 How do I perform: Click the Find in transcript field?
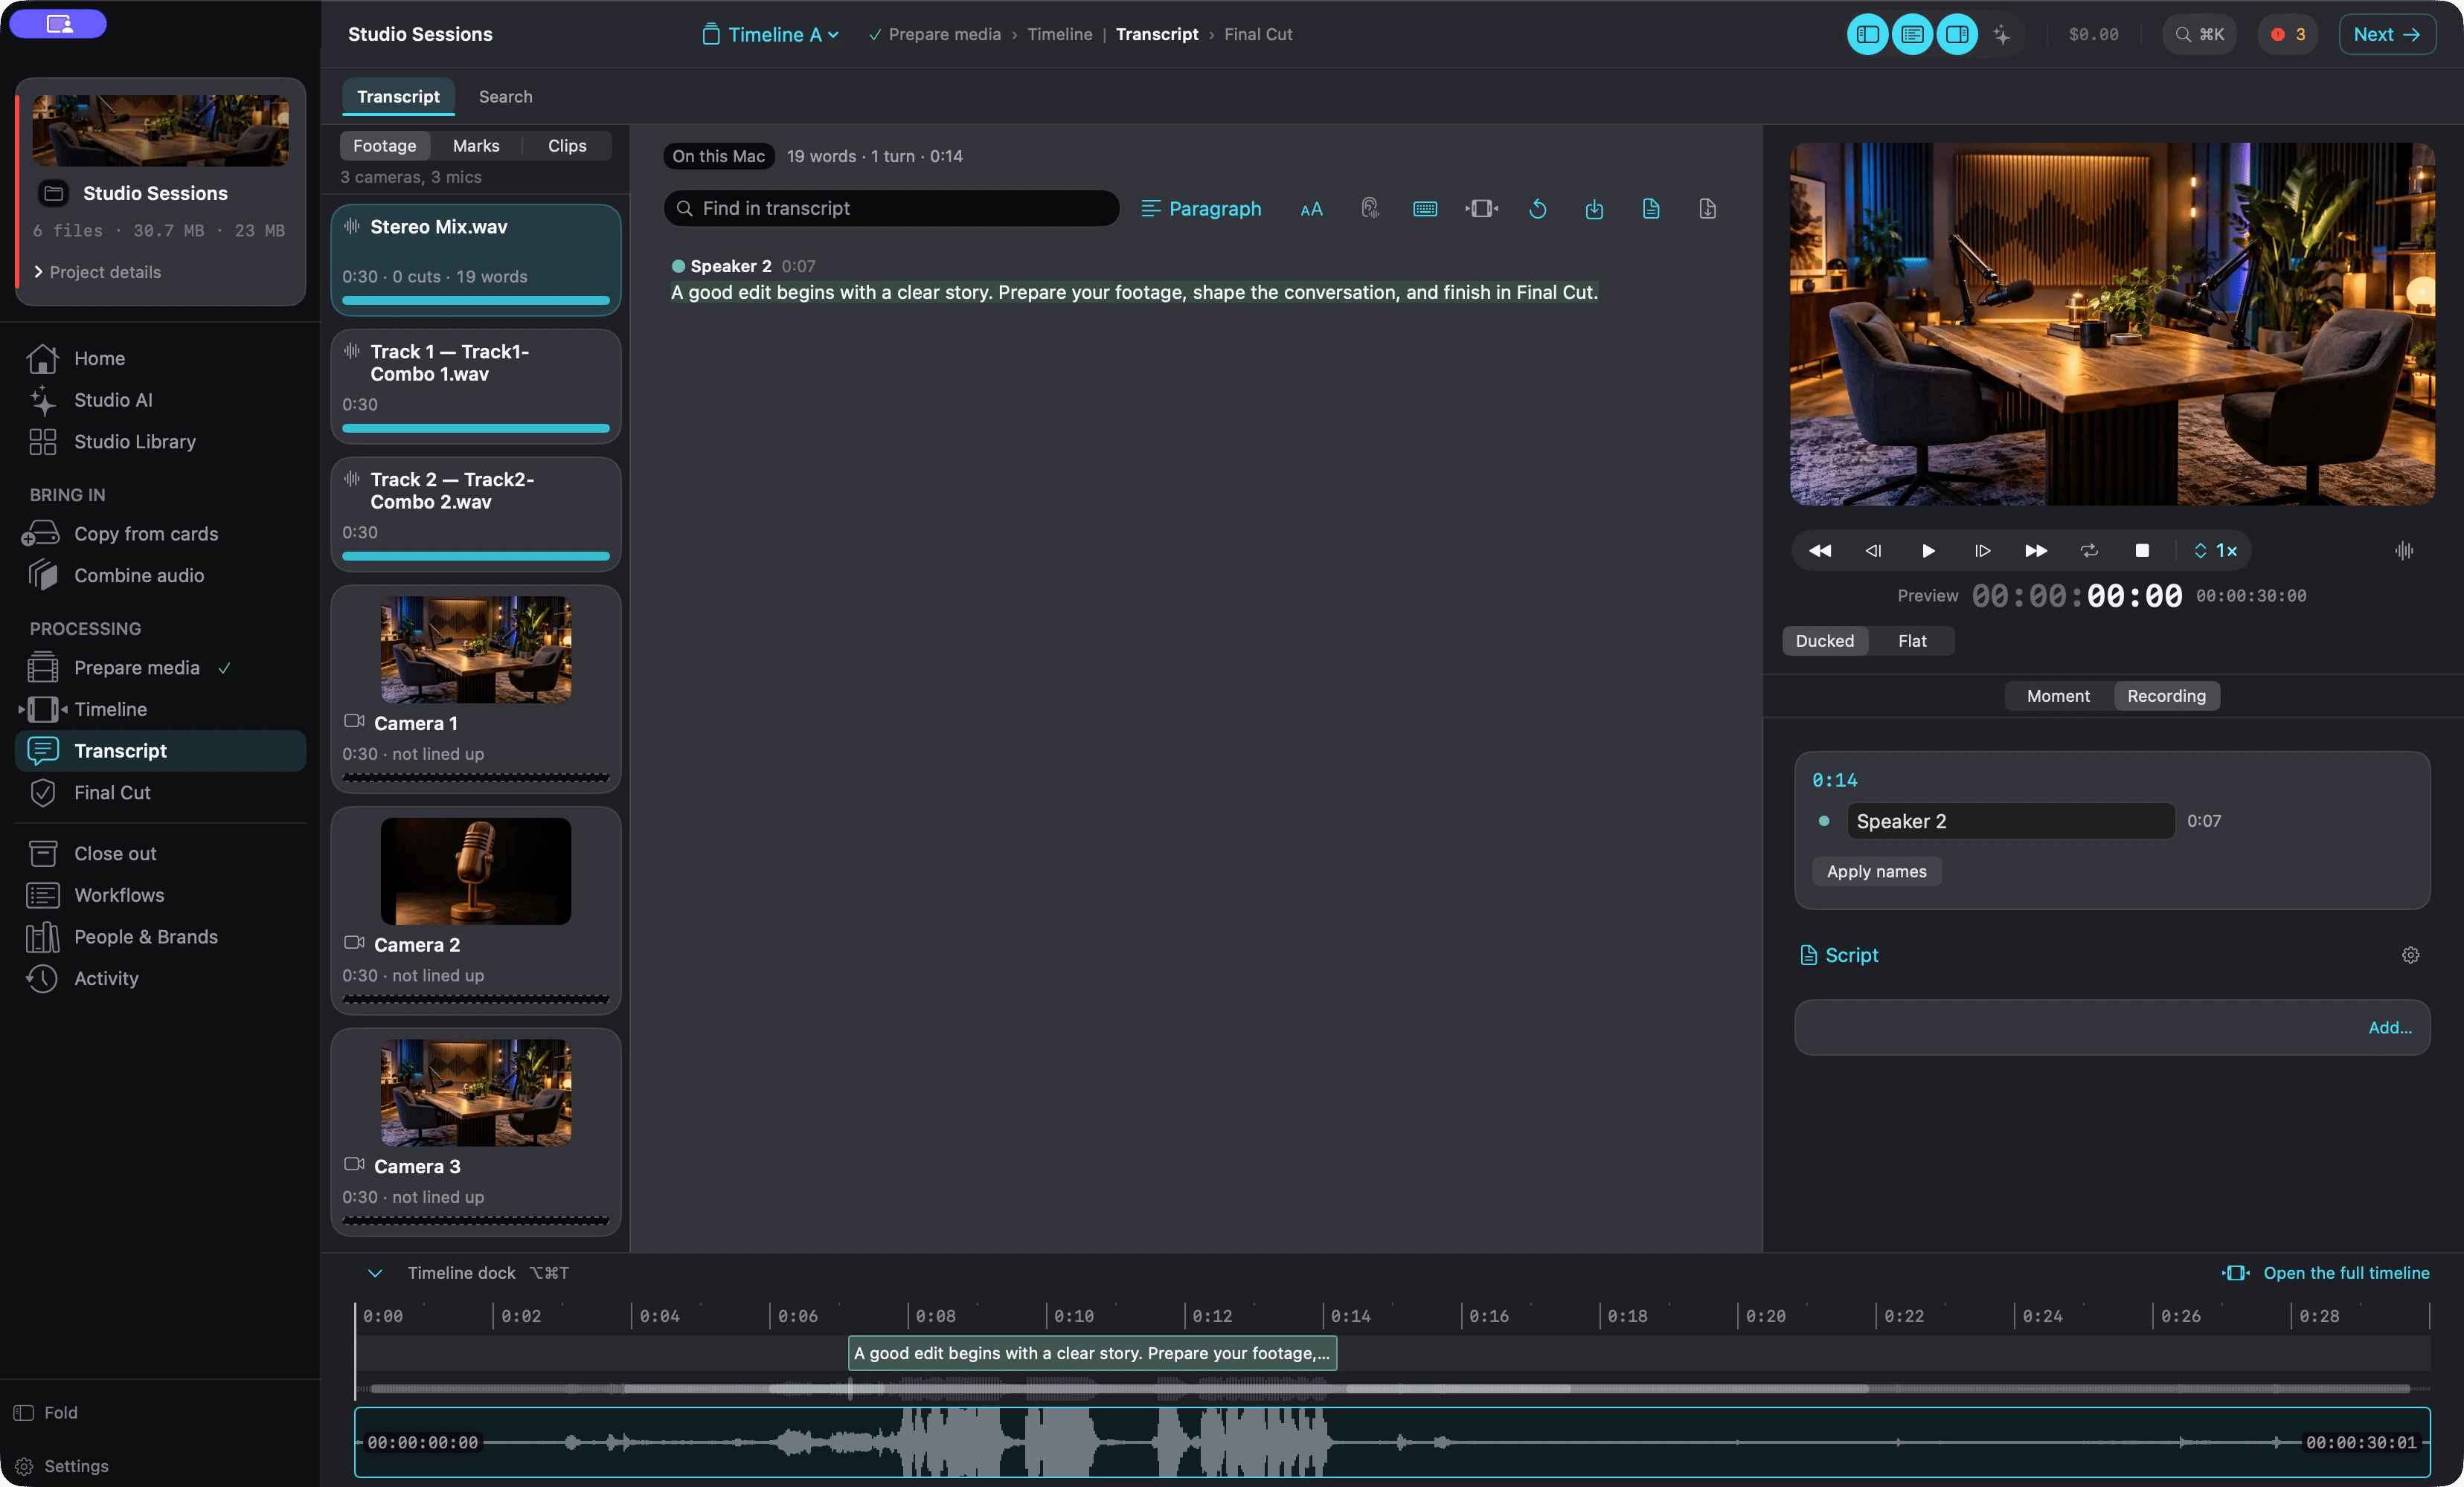(x=891, y=208)
